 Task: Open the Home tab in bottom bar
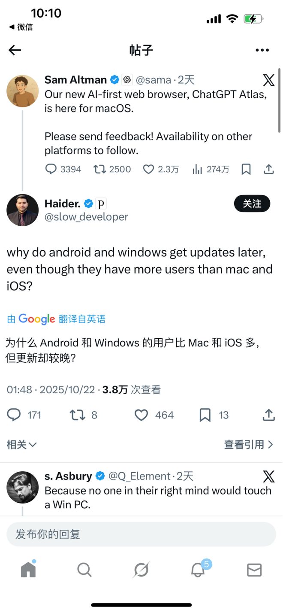click(28, 570)
